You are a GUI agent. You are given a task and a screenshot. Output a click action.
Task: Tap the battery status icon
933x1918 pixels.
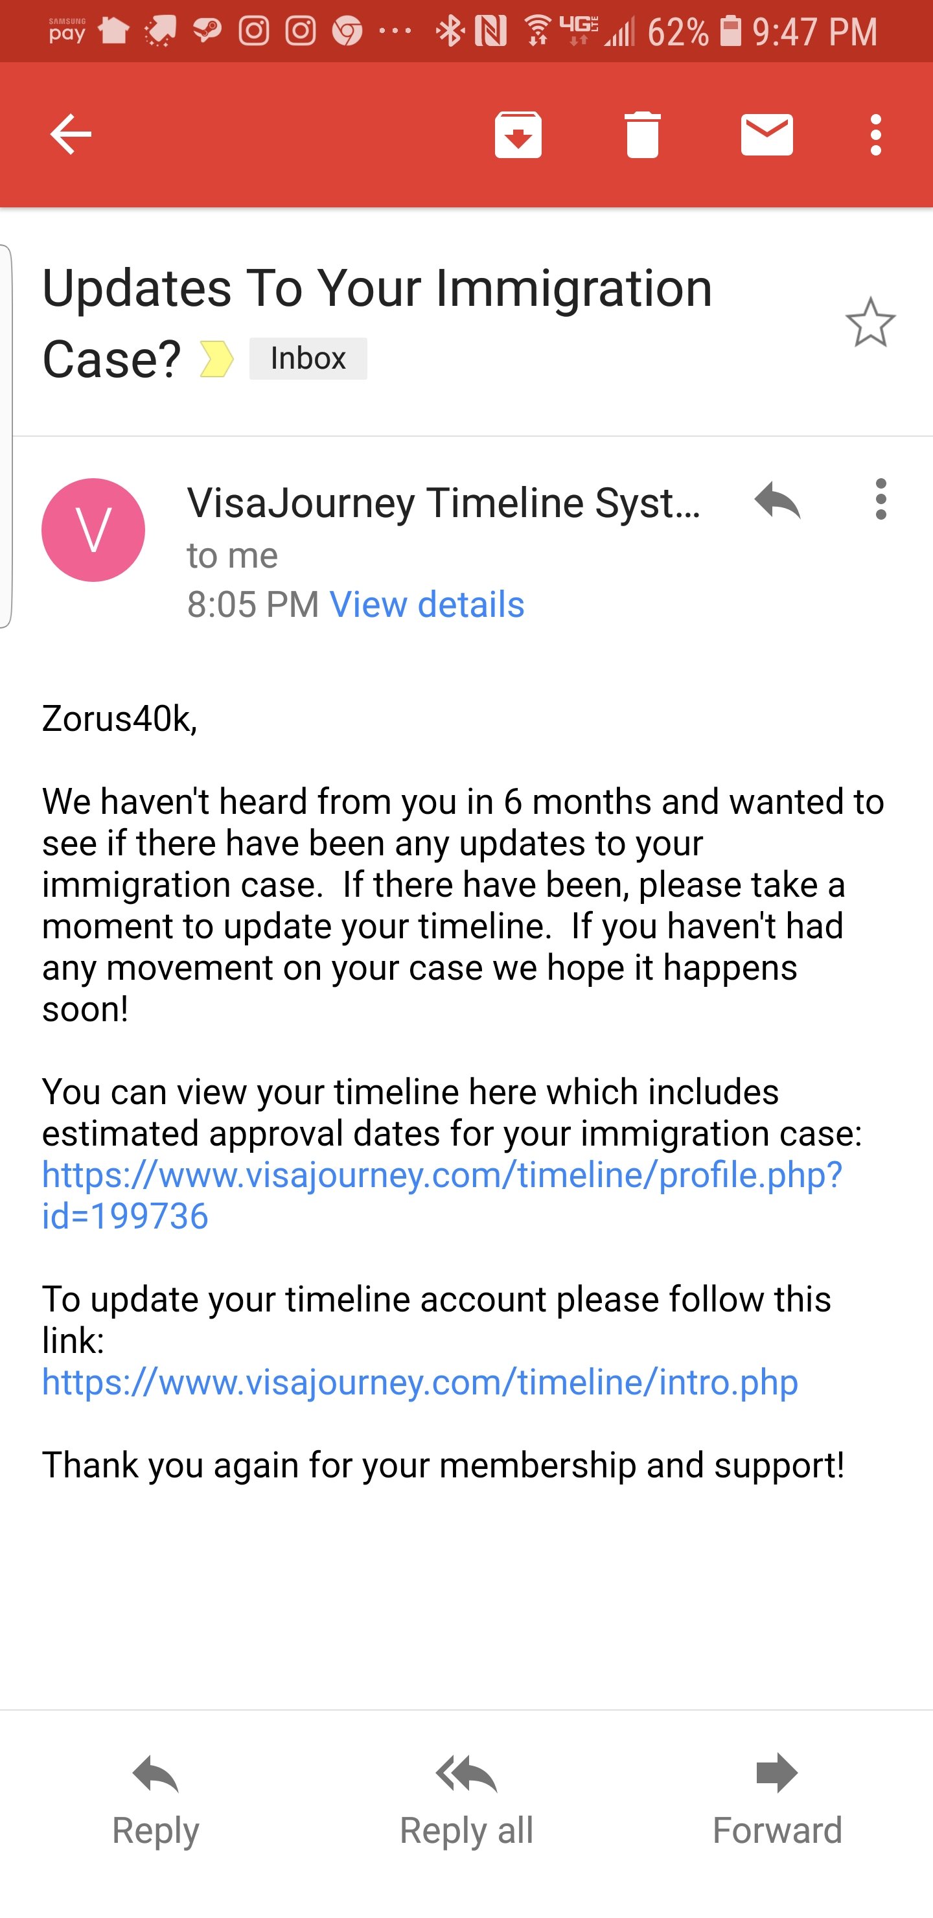pos(730,30)
